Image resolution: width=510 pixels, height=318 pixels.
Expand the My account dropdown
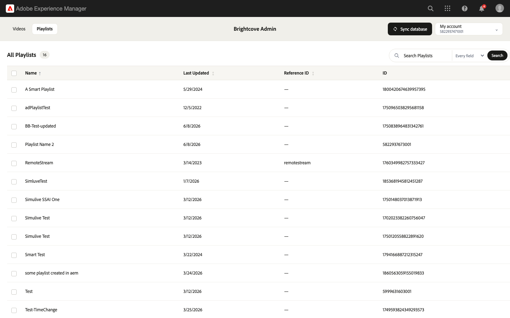click(x=469, y=29)
